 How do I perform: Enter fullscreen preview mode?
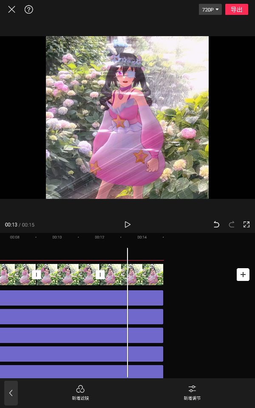(246, 224)
